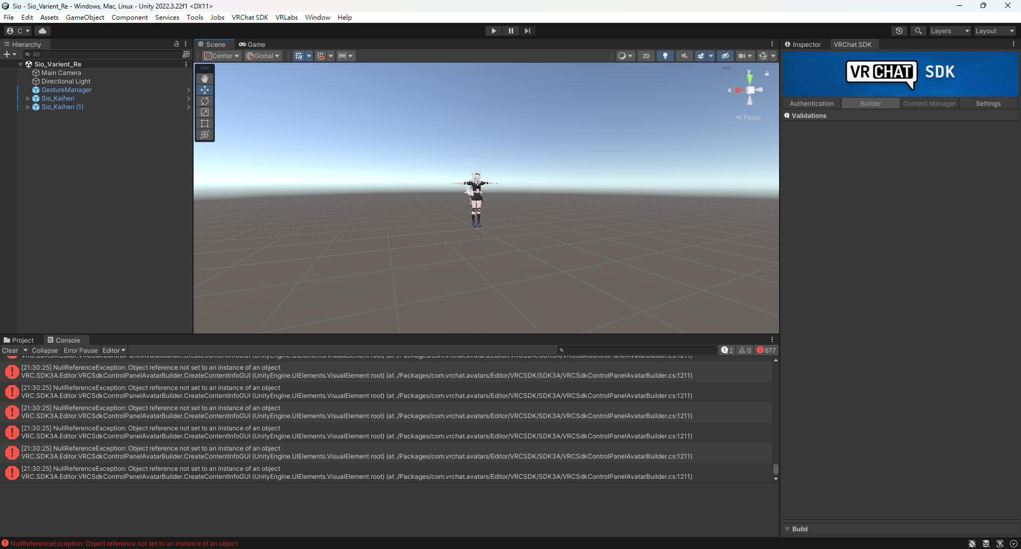Select the Scale tool
Screen dimensions: 1021x549
(x=205, y=112)
